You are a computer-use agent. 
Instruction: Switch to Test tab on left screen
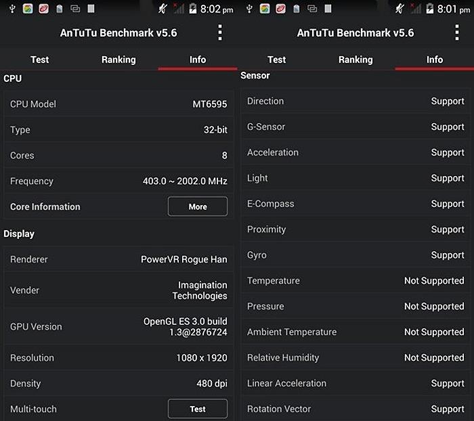(x=39, y=60)
